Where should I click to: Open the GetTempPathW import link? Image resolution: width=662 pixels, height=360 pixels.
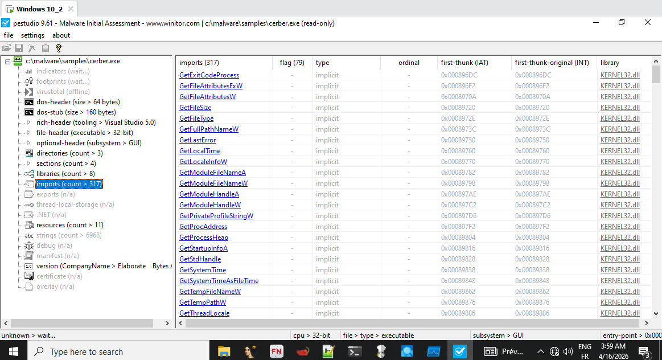click(203, 302)
